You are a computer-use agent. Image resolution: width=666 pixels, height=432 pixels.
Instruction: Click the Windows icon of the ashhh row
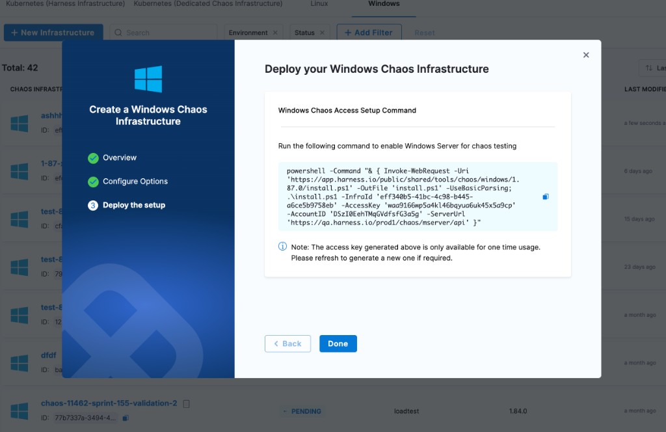(x=19, y=124)
